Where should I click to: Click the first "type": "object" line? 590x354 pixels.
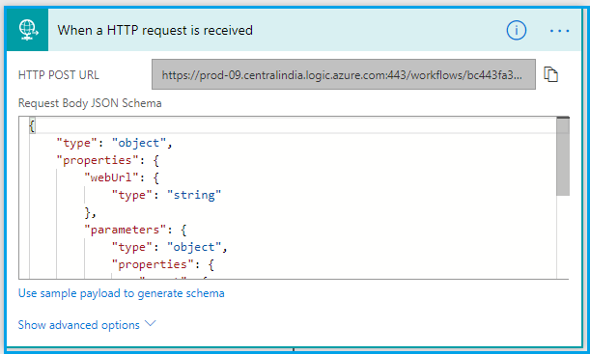pos(114,143)
